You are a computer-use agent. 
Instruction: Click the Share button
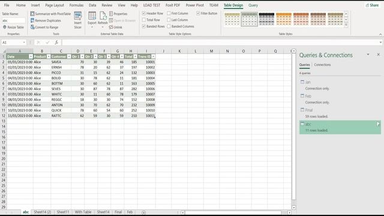(372, 5)
